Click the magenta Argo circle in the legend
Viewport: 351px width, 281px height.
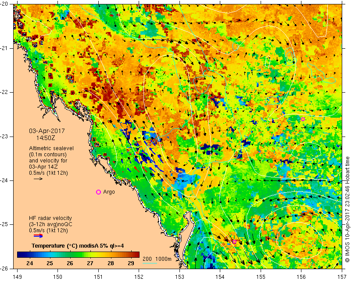tap(98, 192)
